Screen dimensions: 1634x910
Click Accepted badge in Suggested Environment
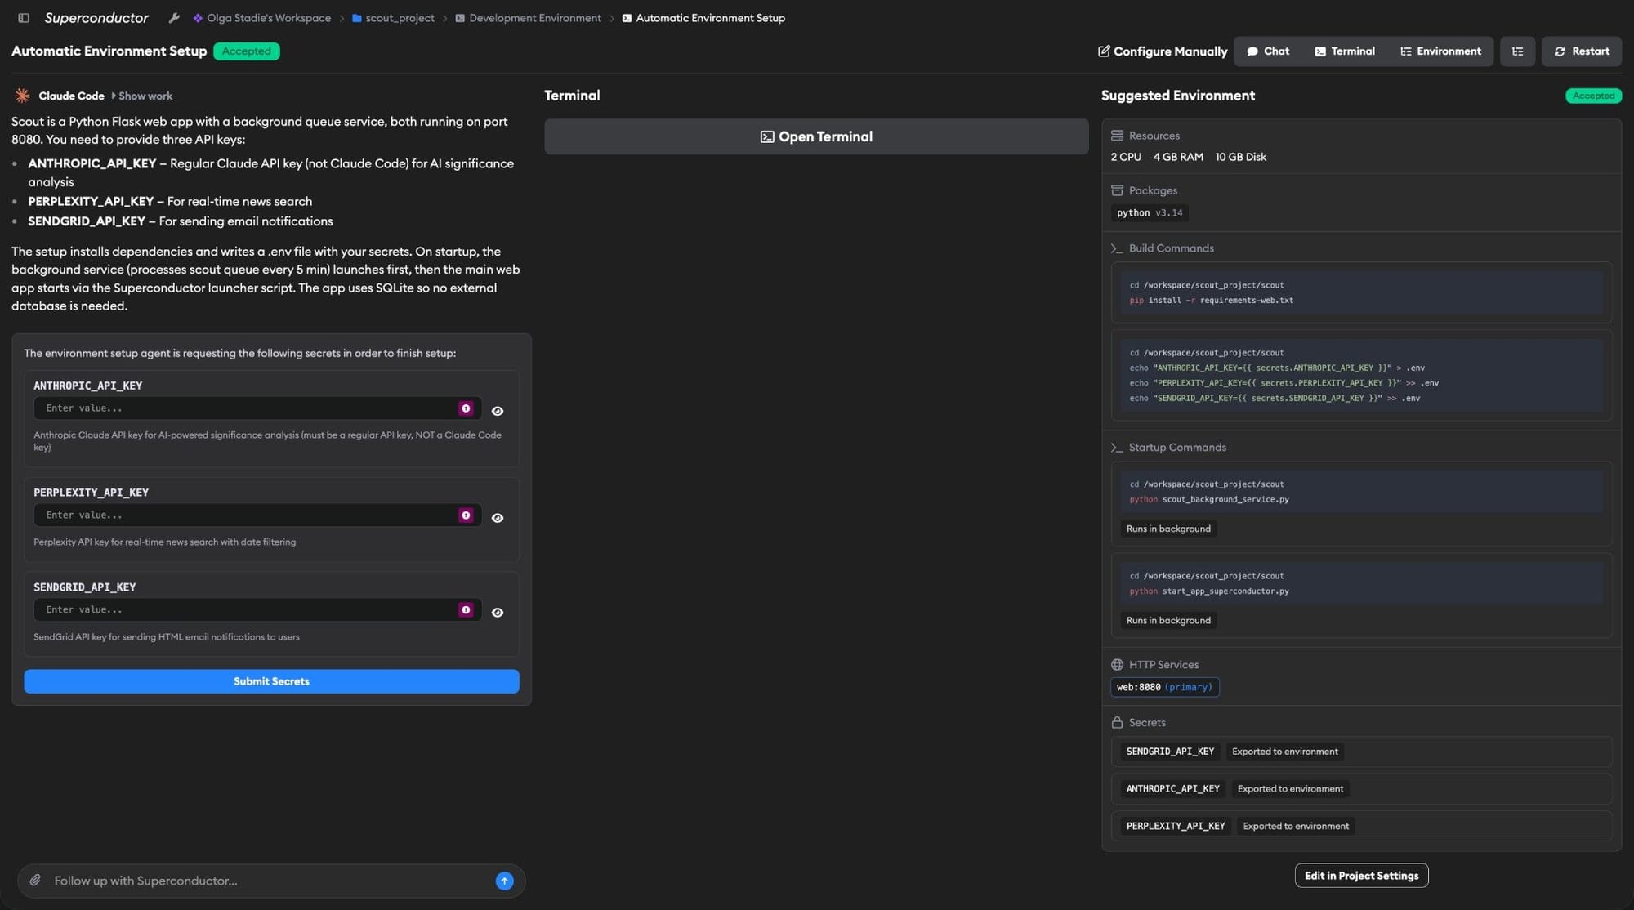pyautogui.click(x=1593, y=96)
